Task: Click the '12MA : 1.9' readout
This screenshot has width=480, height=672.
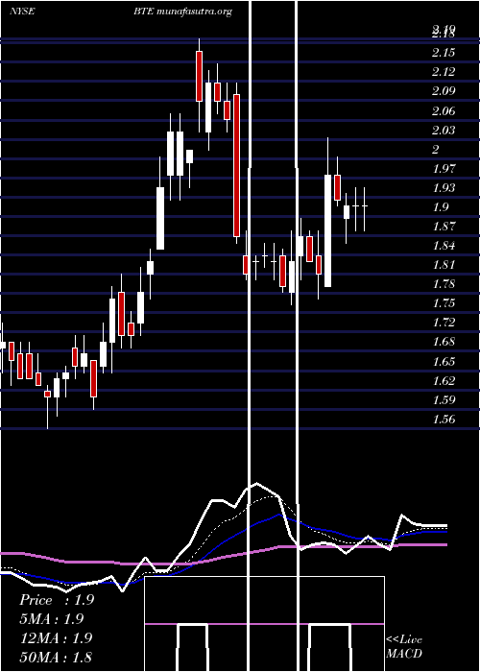Action: [56, 637]
